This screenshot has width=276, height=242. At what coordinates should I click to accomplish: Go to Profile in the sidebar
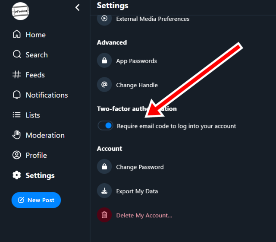(36, 155)
